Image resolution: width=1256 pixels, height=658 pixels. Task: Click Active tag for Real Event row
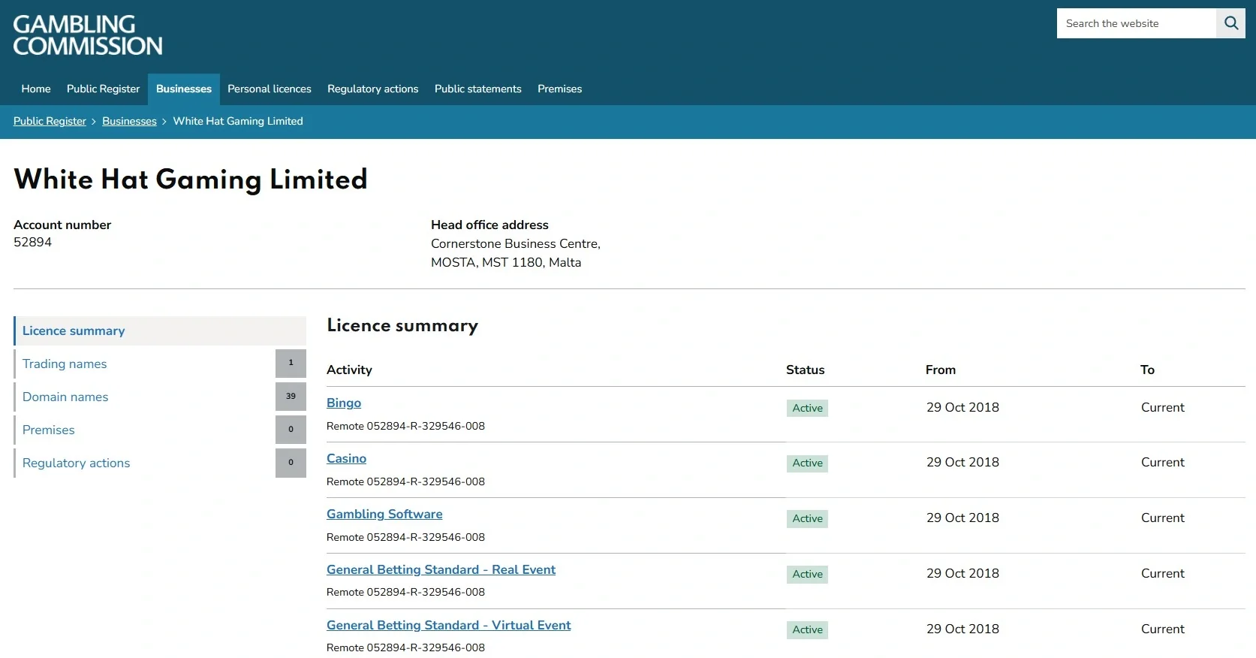click(807, 574)
